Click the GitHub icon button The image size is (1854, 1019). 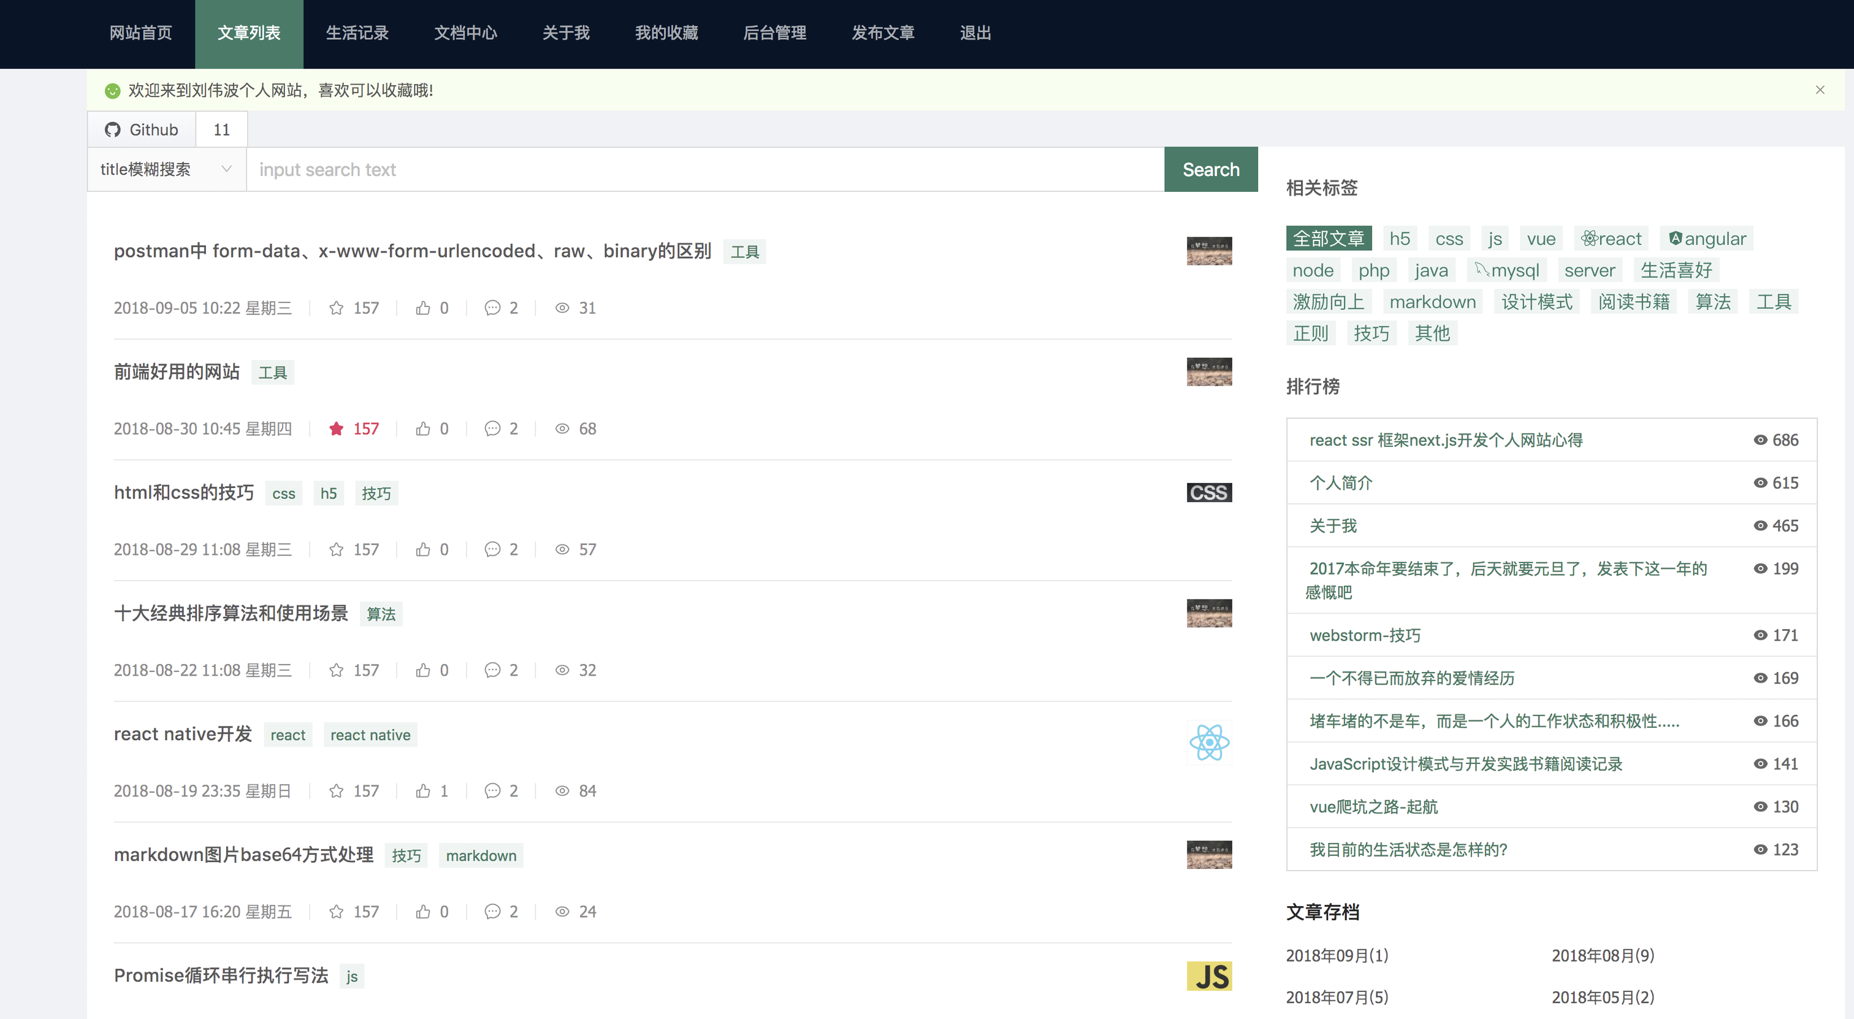[x=113, y=129]
